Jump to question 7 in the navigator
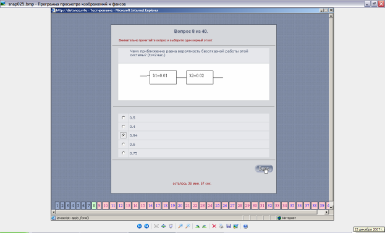This screenshot has width=385, height=233. pos(88,206)
